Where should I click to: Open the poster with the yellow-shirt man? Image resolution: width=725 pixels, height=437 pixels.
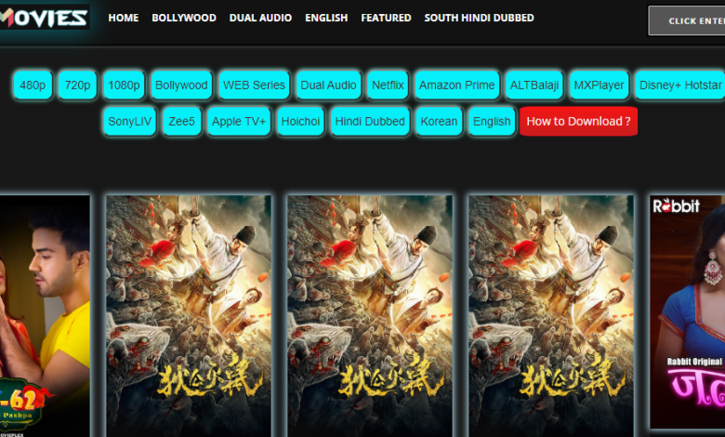tap(45, 316)
